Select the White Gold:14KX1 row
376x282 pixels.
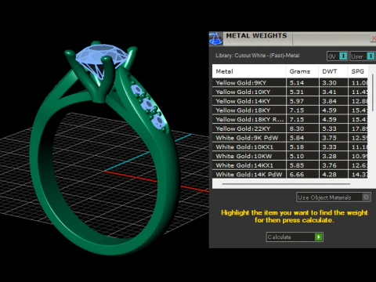click(x=290, y=165)
